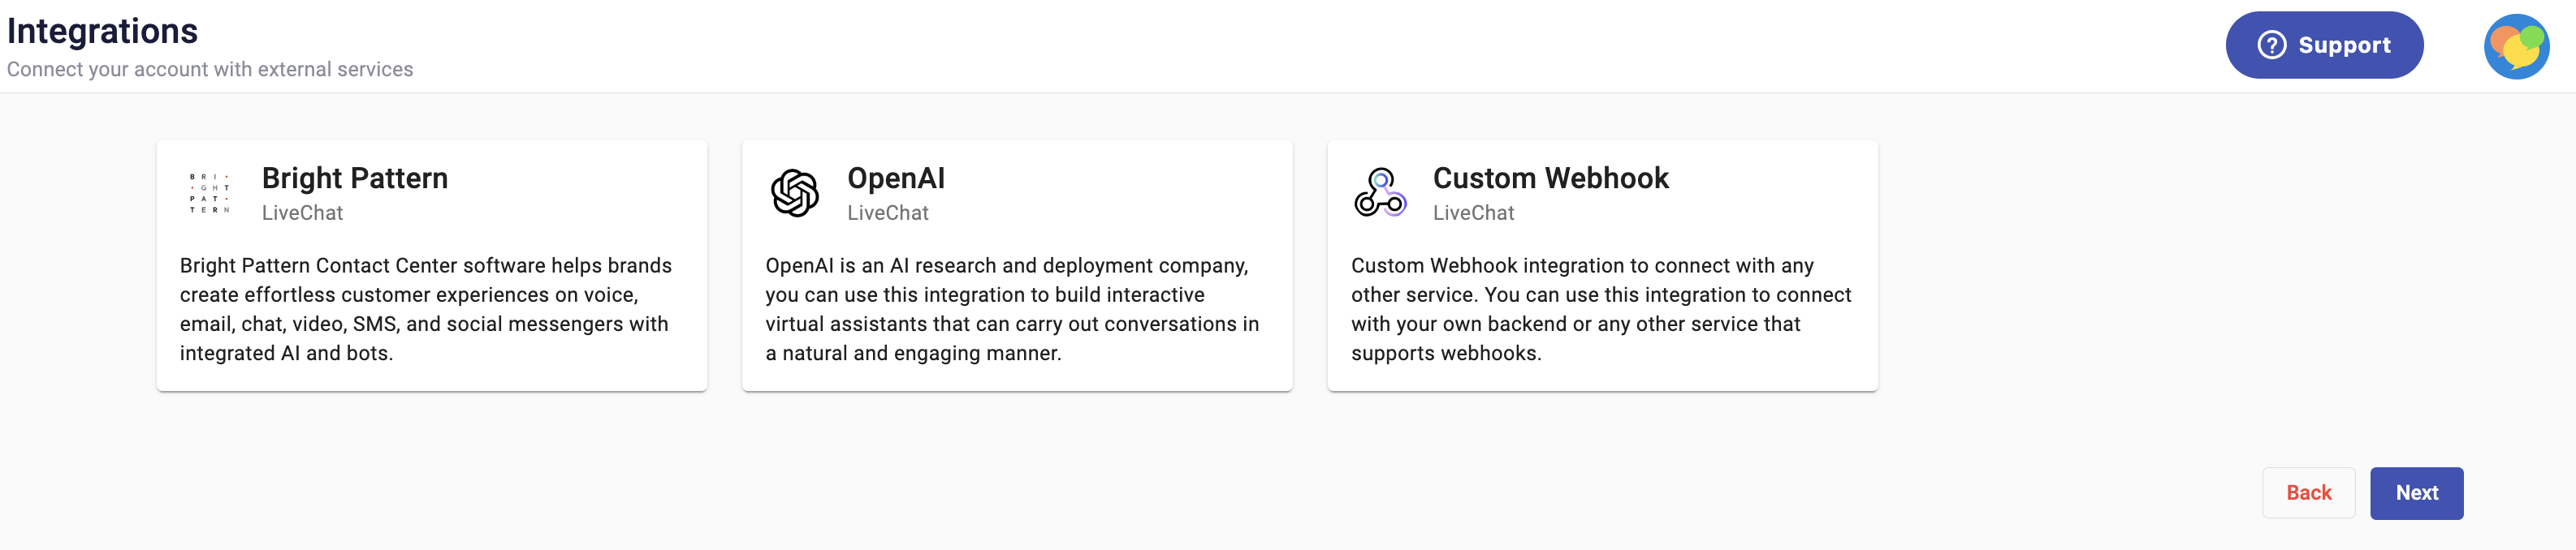The height and width of the screenshot is (550, 2576).
Task: Select the Custom Webhook card title
Action: [x=1550, y=178]
